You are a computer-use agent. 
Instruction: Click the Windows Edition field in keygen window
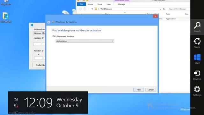tap(39, 33)
